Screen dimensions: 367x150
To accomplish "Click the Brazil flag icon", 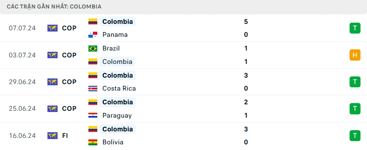I will [93, 48].
